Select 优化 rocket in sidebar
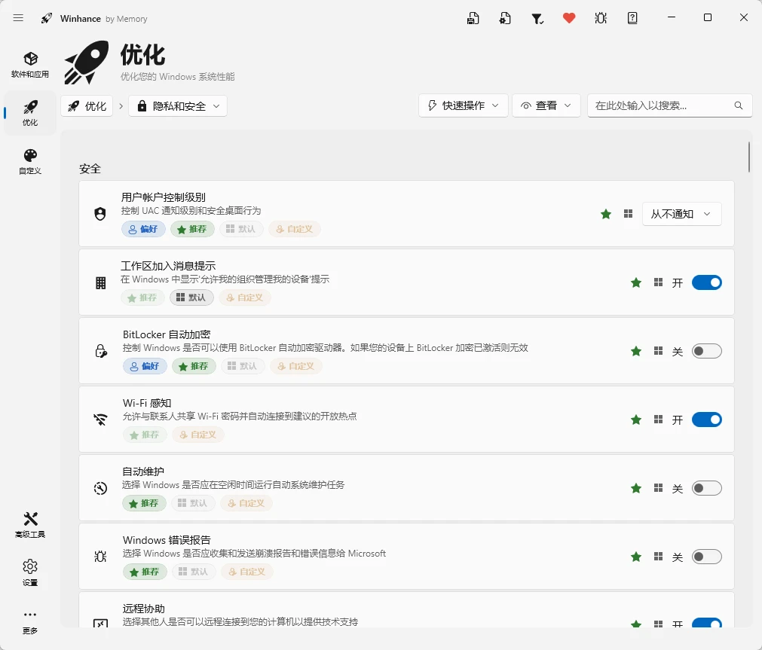The height and width of the screenshot is (650, 762). (30, 113)
